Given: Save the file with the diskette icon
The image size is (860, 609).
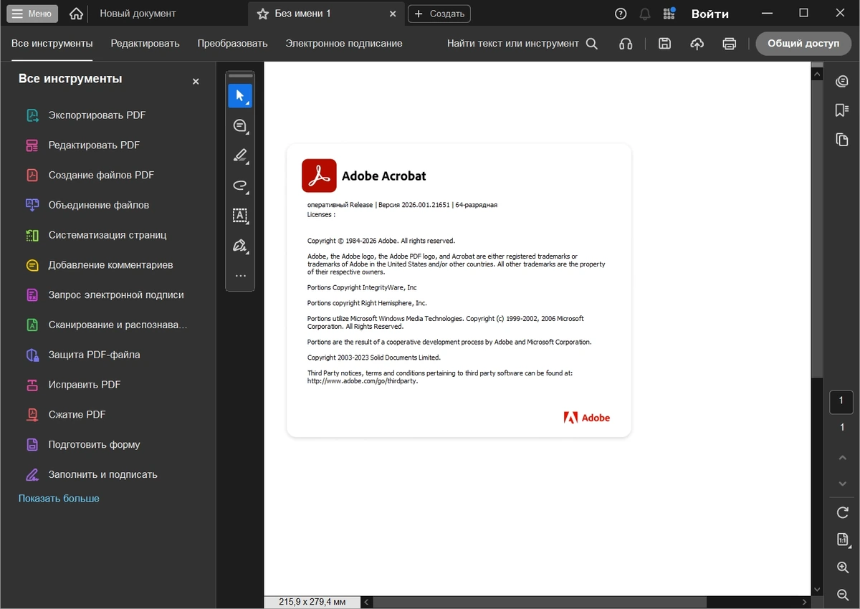Looking at the screenshot, I should pyautogui.click(x=664, y=44).
